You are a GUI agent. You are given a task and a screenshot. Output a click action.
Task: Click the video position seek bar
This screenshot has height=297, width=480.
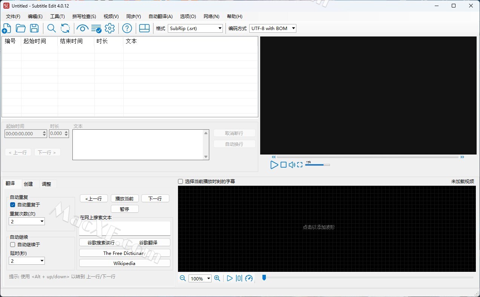coord(368,157)
